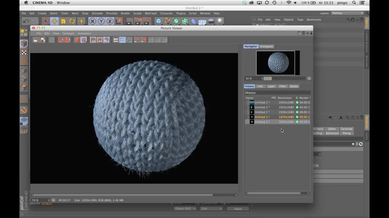Click the Camera object icon
Image resolution: width=389 pixels, height=218 pixels.
point(211,21)
